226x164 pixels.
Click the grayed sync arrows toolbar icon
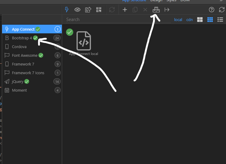click(x=112, y=10)
